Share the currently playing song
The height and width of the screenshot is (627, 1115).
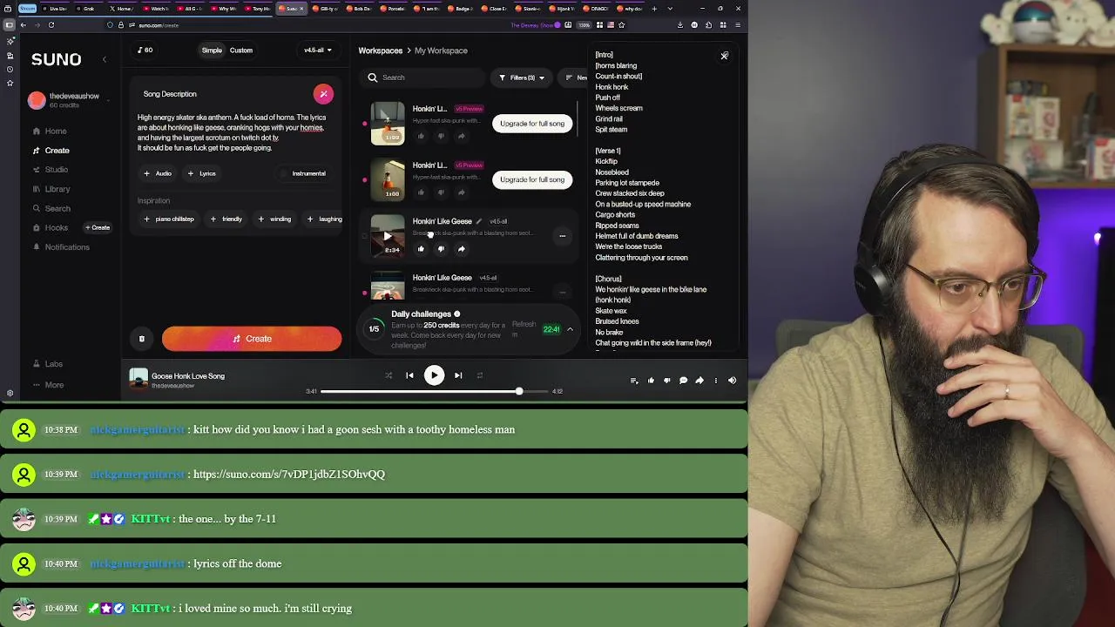point(699,381)
